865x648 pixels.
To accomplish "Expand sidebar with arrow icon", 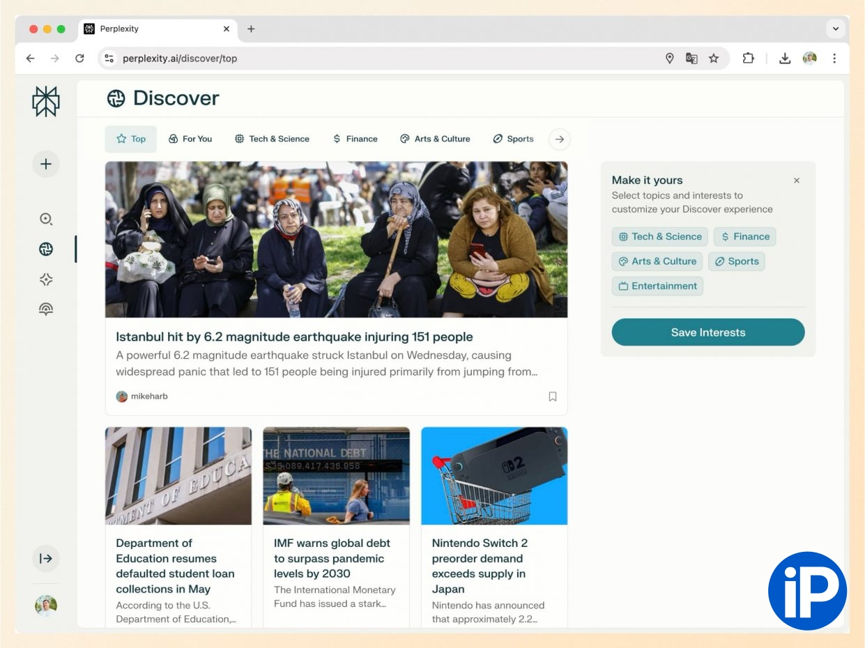I will [x=46, y=558].
